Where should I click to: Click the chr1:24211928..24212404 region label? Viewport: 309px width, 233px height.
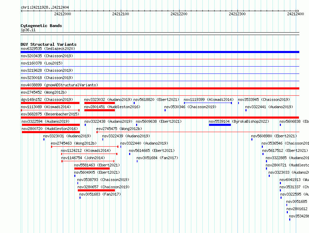[45, 7]
